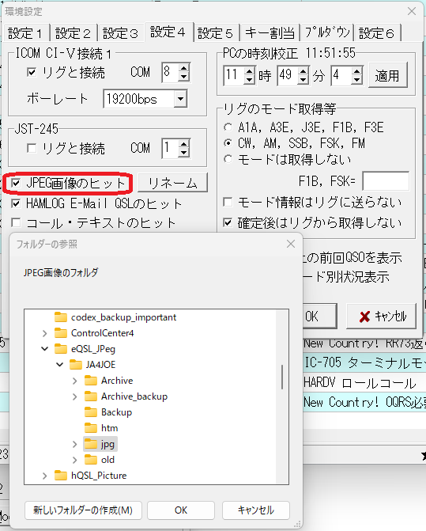Expand the ControlCenter4 folder
Image resolution: width=426 pixels, height=531 pixels.
(x=44, y=333)
